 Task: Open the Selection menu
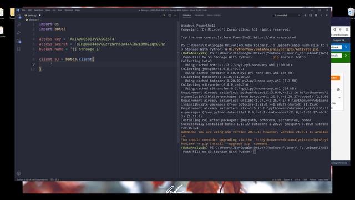click(38, 10)
